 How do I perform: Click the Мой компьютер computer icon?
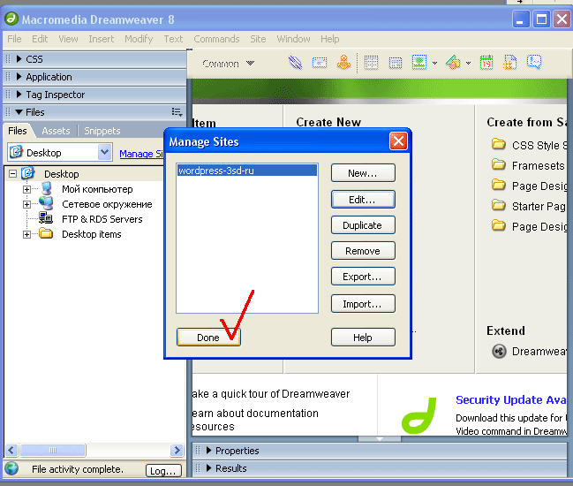coord(47,188)
